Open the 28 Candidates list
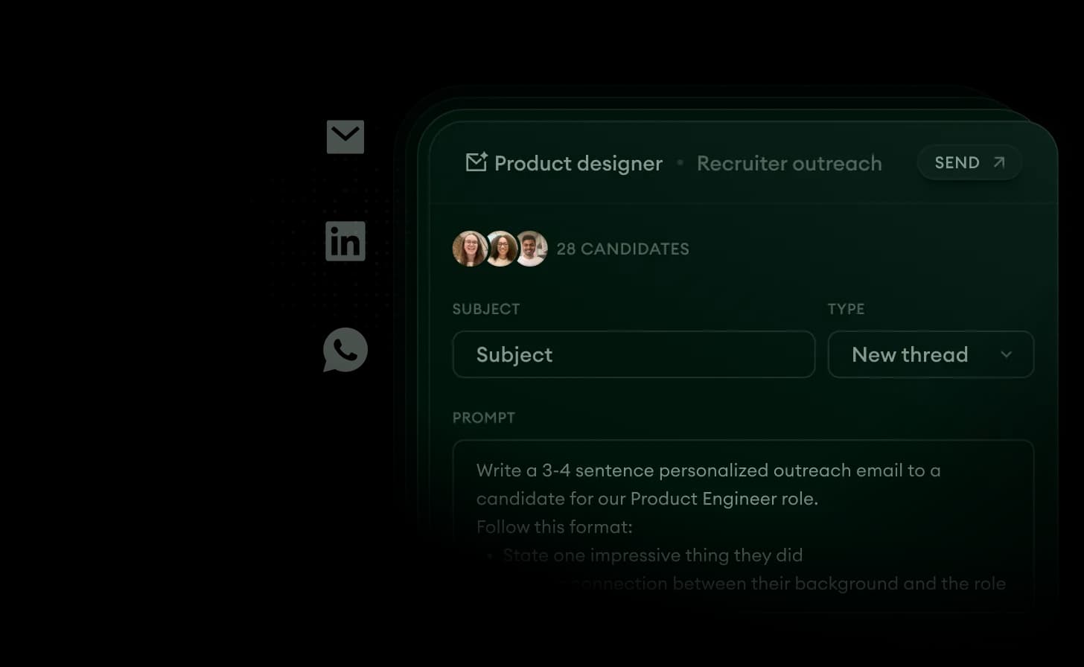1084x667 pixels. point(622,249)
